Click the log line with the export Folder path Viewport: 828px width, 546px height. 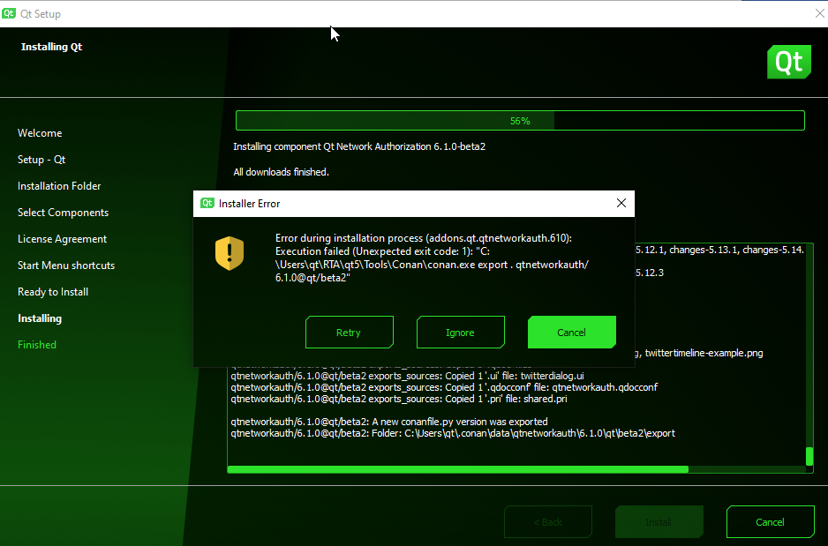[x=453, y=433]
